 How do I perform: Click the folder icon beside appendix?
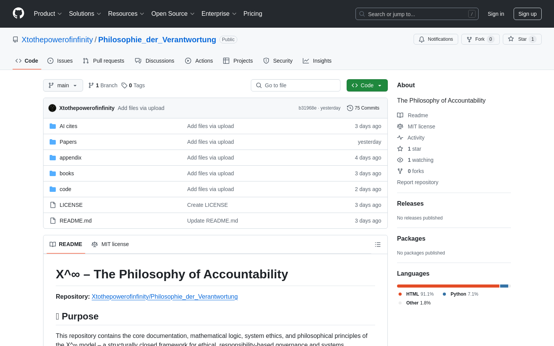coord(53,158)
